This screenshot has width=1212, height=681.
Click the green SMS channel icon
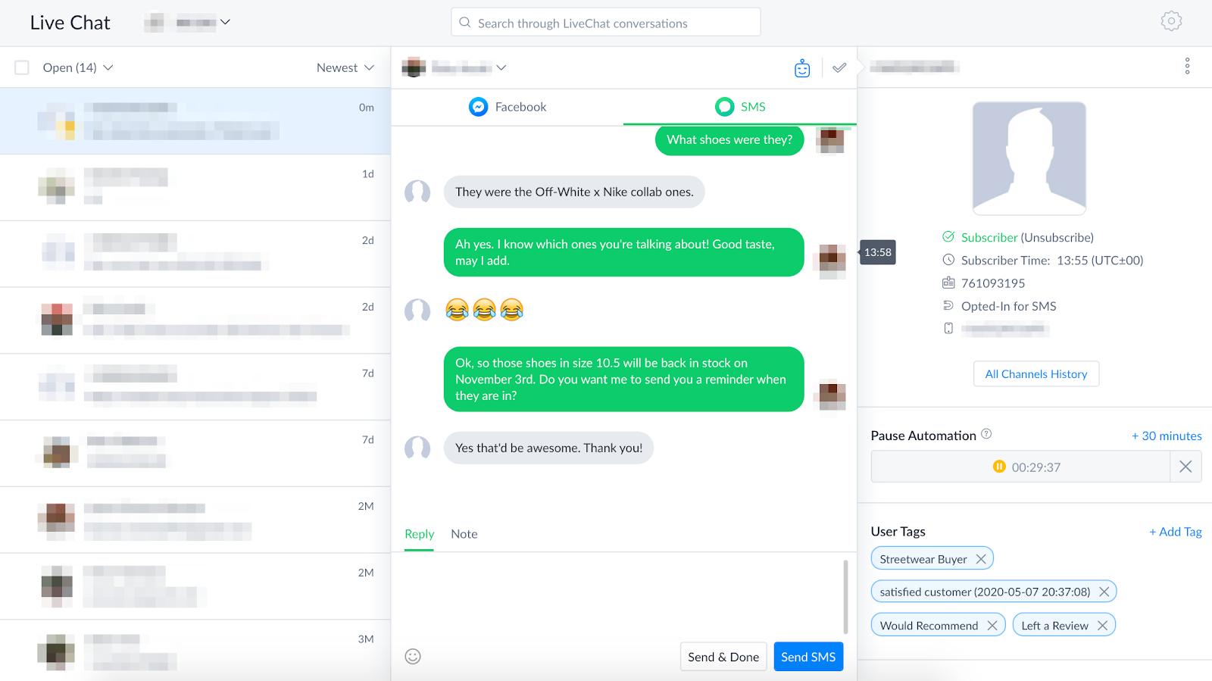point(724,107)
